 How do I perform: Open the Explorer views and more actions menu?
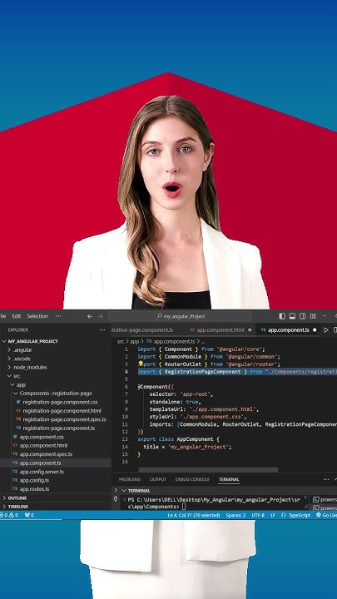pos(102,329)
